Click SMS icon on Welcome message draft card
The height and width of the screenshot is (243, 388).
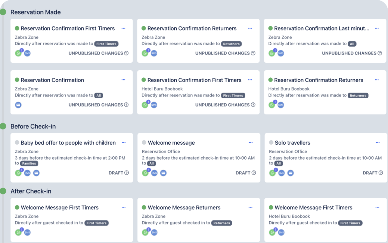coord(154,173)
